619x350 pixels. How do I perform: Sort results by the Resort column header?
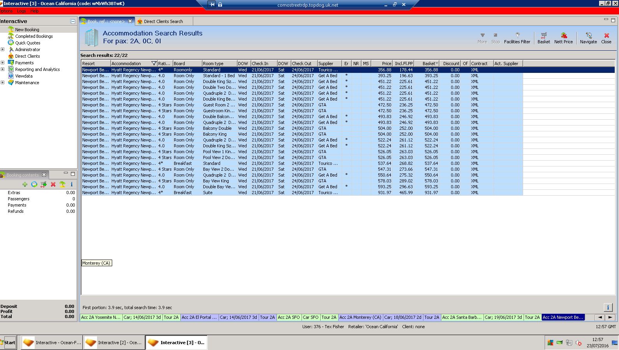click(96, 64)
